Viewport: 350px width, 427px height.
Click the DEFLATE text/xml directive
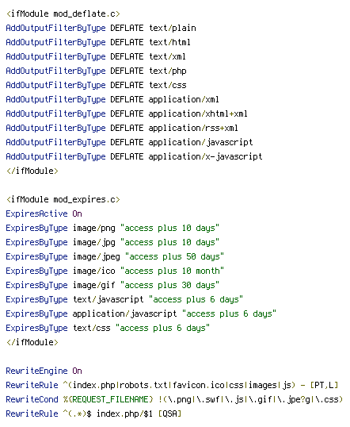point(96,56)
